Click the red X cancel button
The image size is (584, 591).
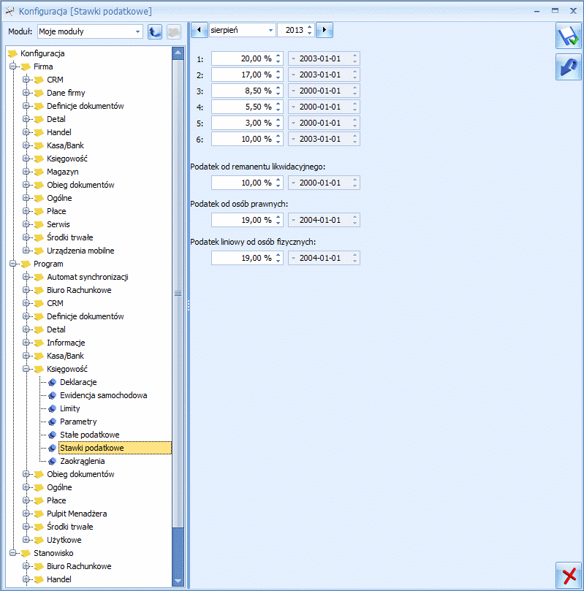coord(568,575)
